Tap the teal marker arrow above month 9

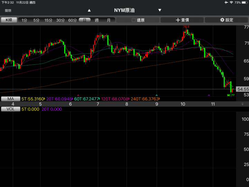tap(157, 96)
